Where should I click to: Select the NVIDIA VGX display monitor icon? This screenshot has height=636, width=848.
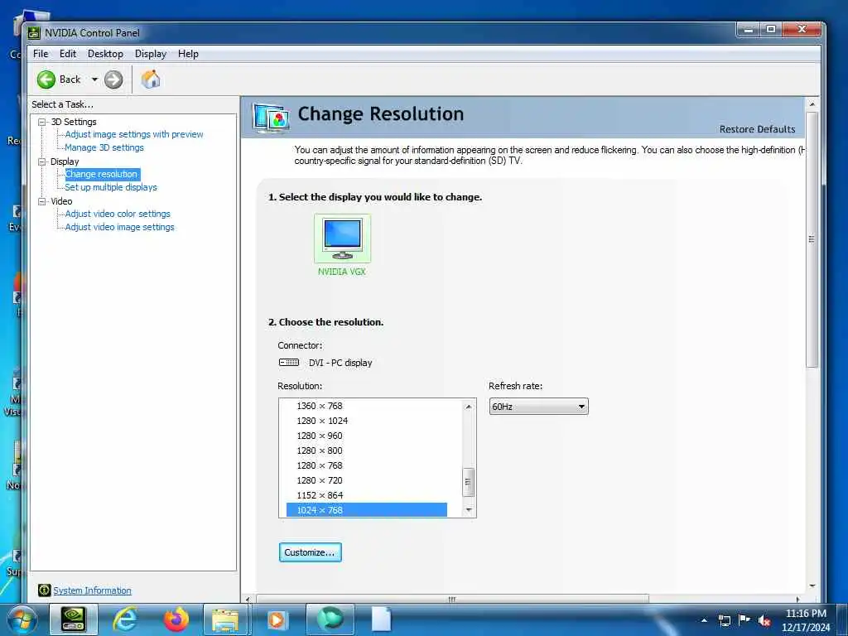(342, 238)
